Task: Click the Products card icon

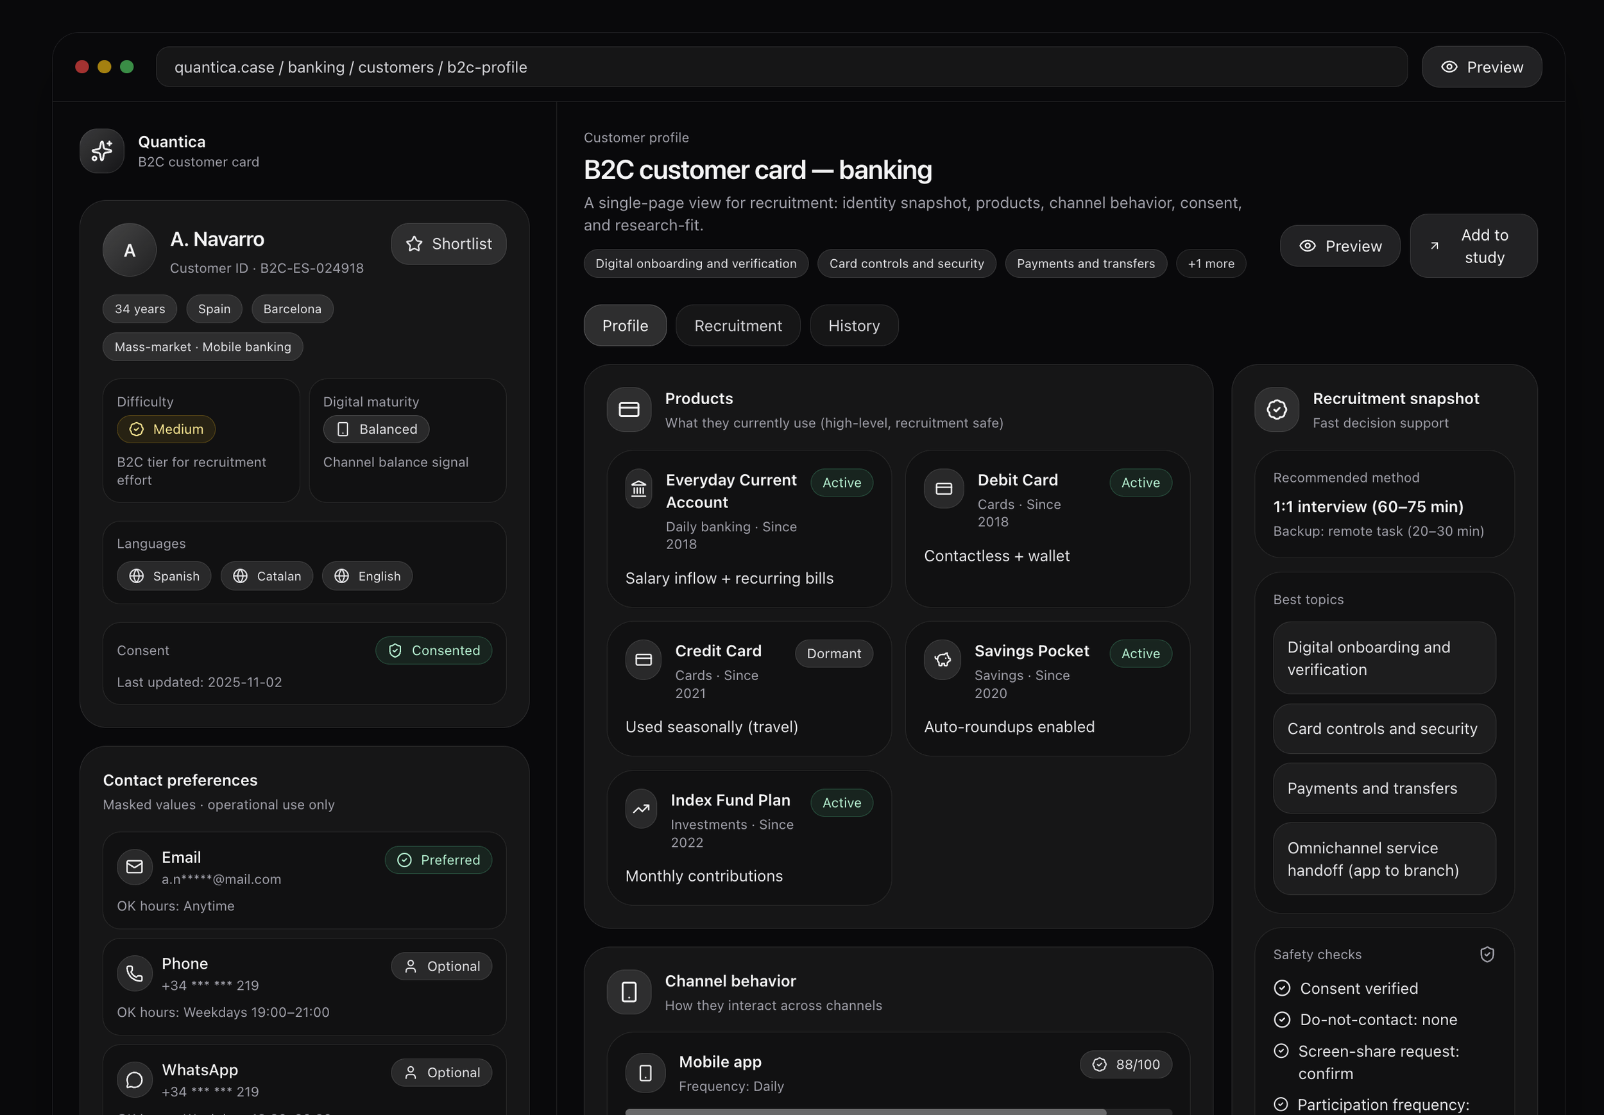Action: 629,409
